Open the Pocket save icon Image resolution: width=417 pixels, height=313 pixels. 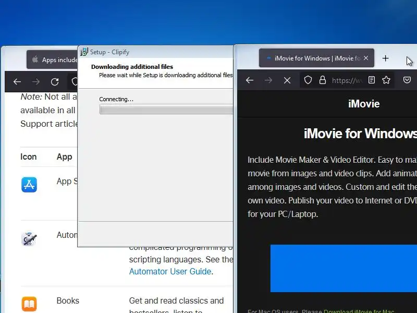(x=407, y=80)
